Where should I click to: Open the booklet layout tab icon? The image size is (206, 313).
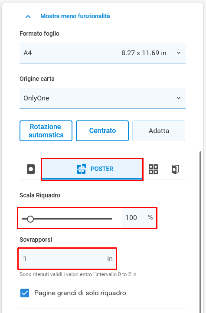175,169
